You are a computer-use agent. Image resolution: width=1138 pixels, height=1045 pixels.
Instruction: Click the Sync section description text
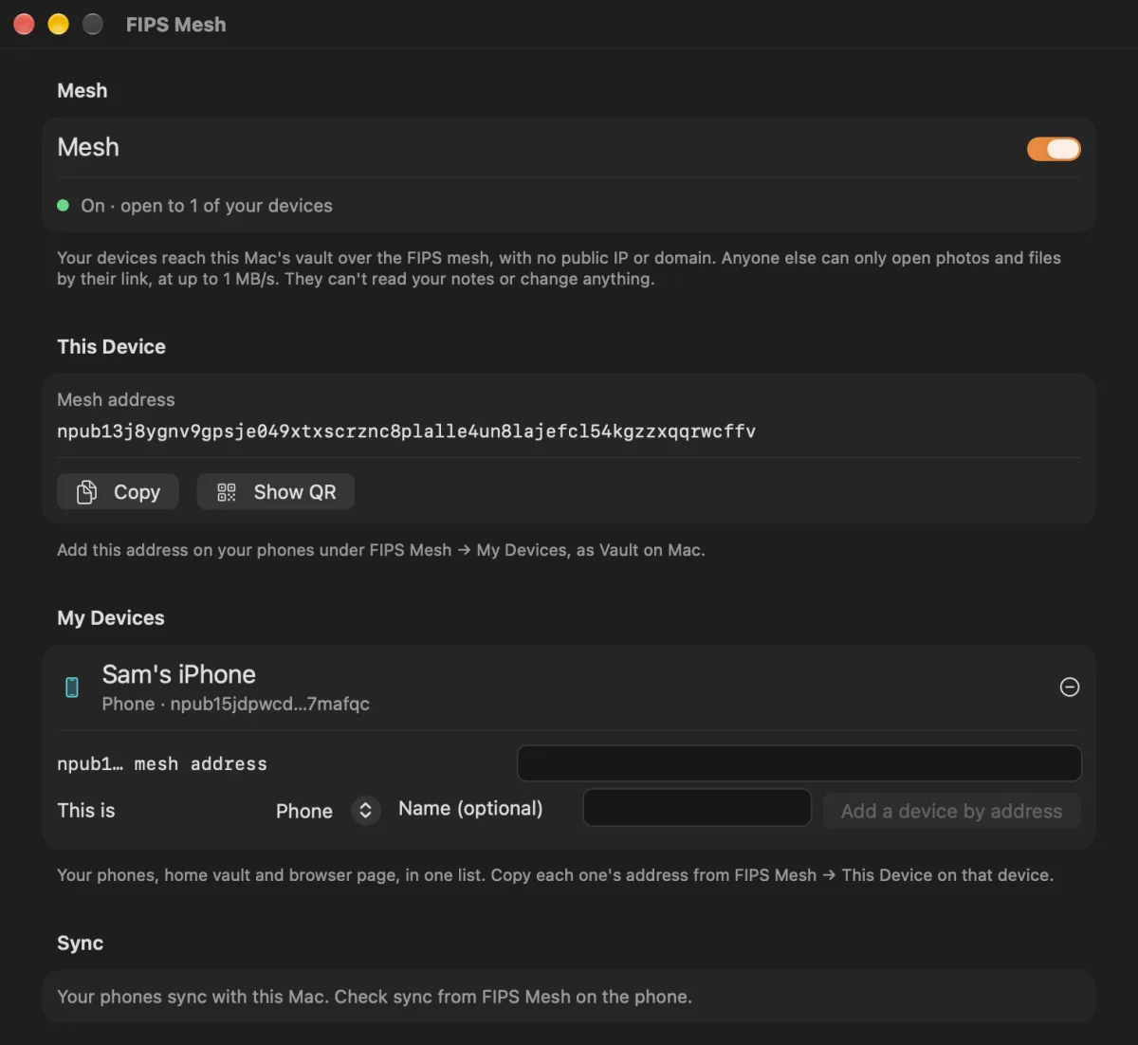(375, 997)
